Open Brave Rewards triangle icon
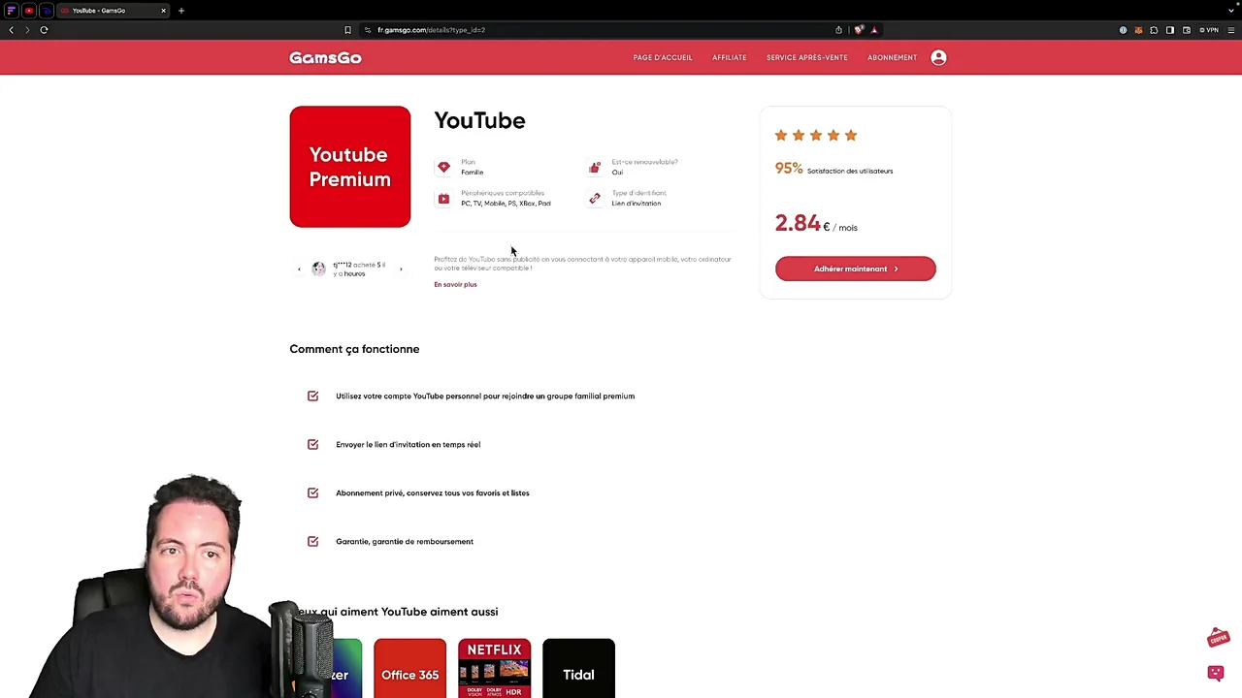Image resolution: width=1242 pixels, height=698 pixels. 874,30
